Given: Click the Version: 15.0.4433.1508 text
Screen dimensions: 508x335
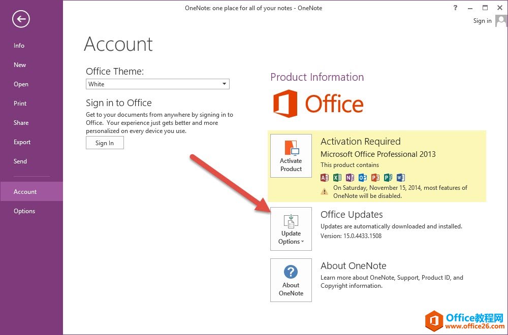Looking at the screenshot, I should click(351, 236).
